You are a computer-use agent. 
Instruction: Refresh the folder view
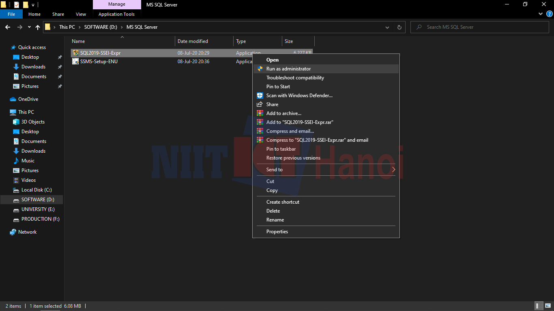[399, 27]
